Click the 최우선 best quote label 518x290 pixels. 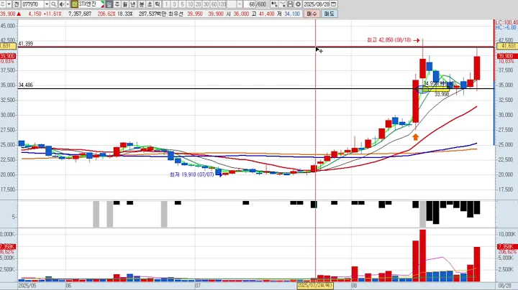point(176,14)
